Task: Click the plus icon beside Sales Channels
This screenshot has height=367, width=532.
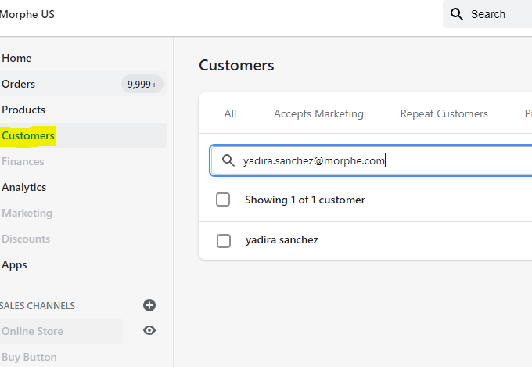Action: coord(149,305)
